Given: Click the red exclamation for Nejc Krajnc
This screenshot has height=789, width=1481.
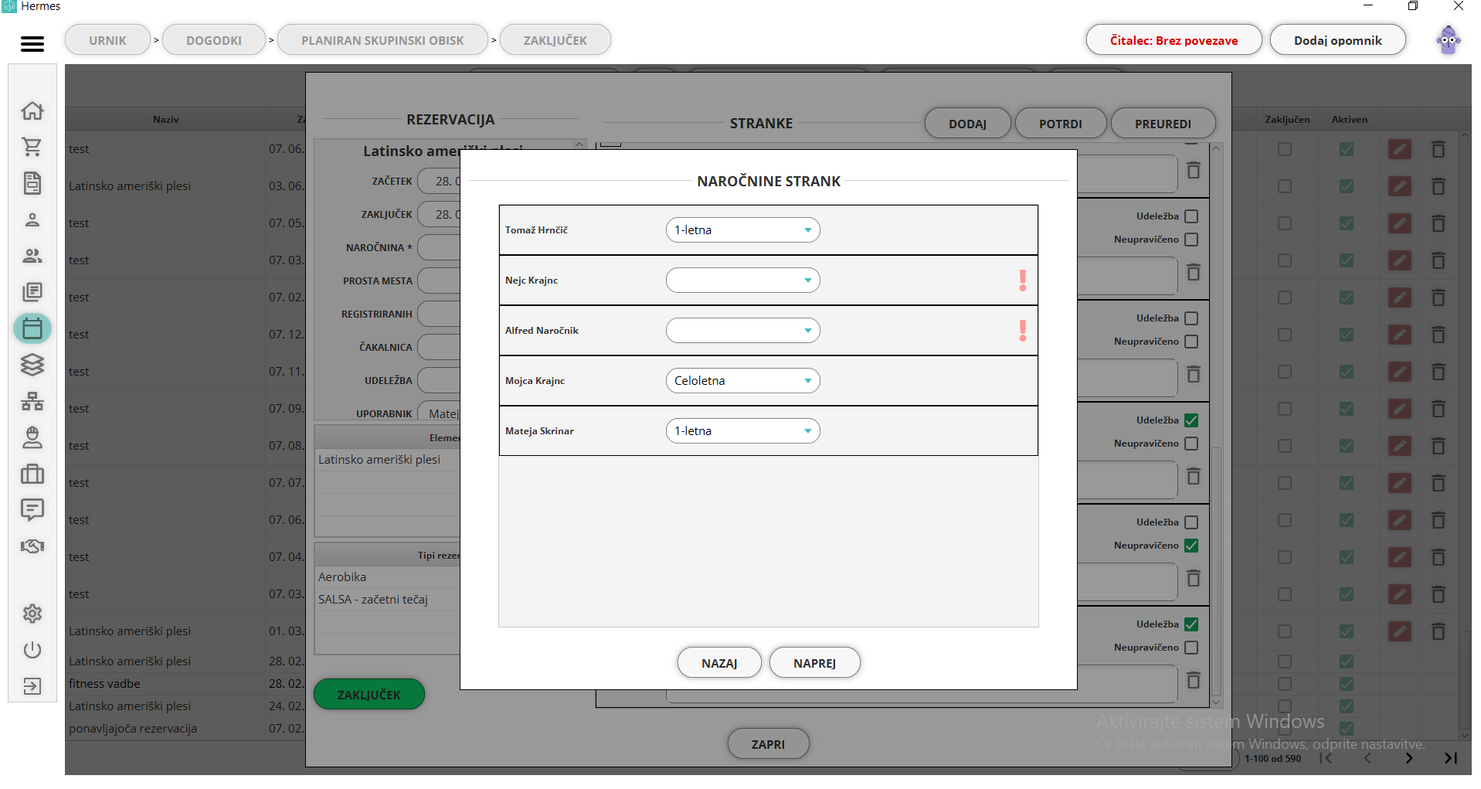Looking at the screenshot, I should 1023,281.
